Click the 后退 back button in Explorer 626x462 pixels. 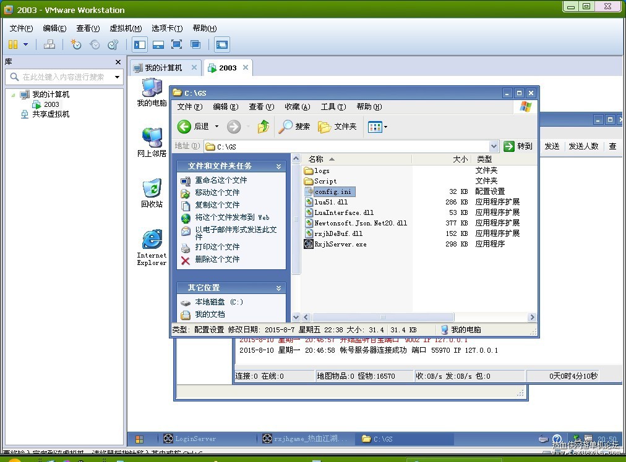[x=193, y=127]
